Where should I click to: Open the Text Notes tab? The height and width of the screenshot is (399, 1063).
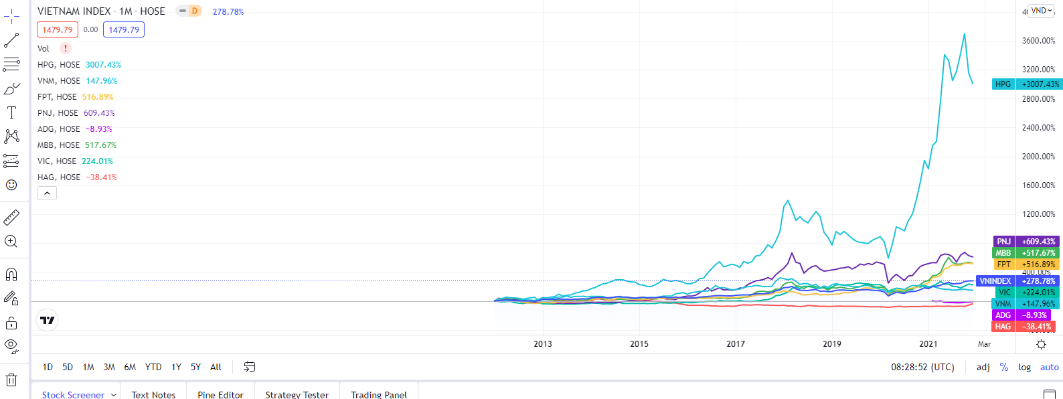153,394
